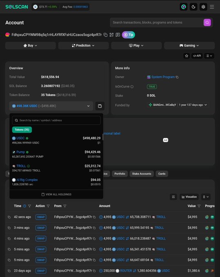Click the Tip button
This screenshot has width=220, height=277.
[x=129, y=35]
